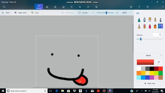Click the Tolerance slider handle
This screenshot has width=165, height=93.
[141, 39]
